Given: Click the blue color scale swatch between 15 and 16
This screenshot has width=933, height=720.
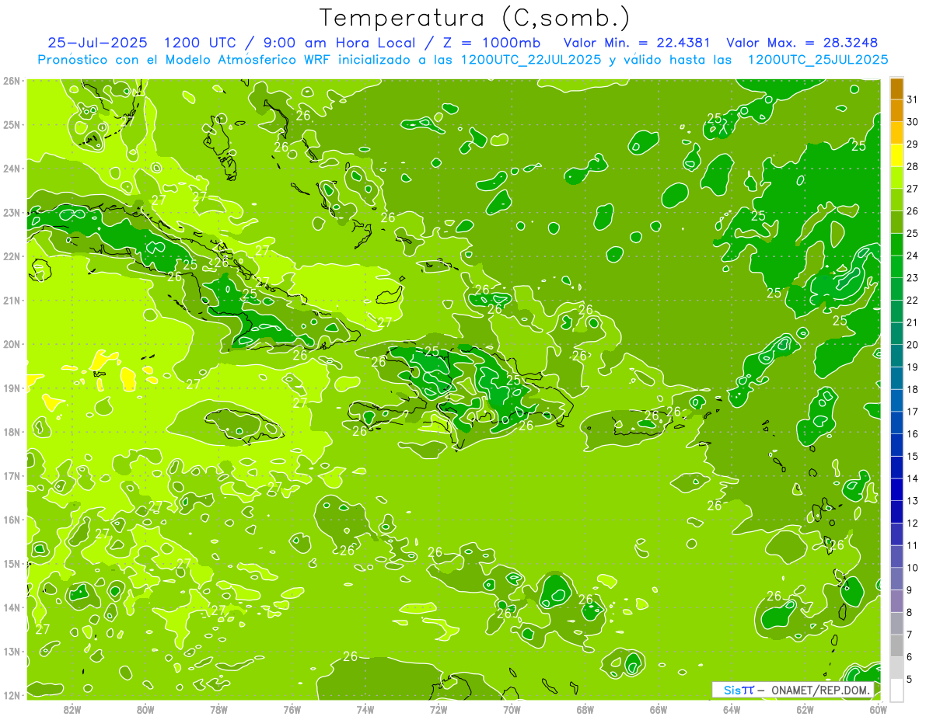Looking at the screenshot, I should (896, 445).
